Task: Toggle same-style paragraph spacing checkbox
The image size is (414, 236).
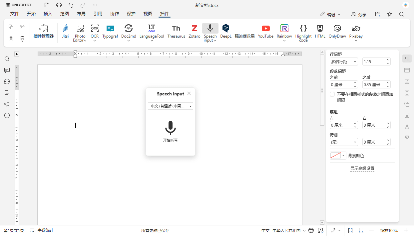Action: point(332,94)
